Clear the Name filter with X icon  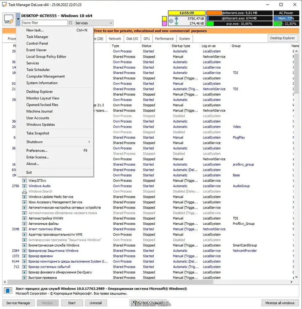click(x=70, y=23)
